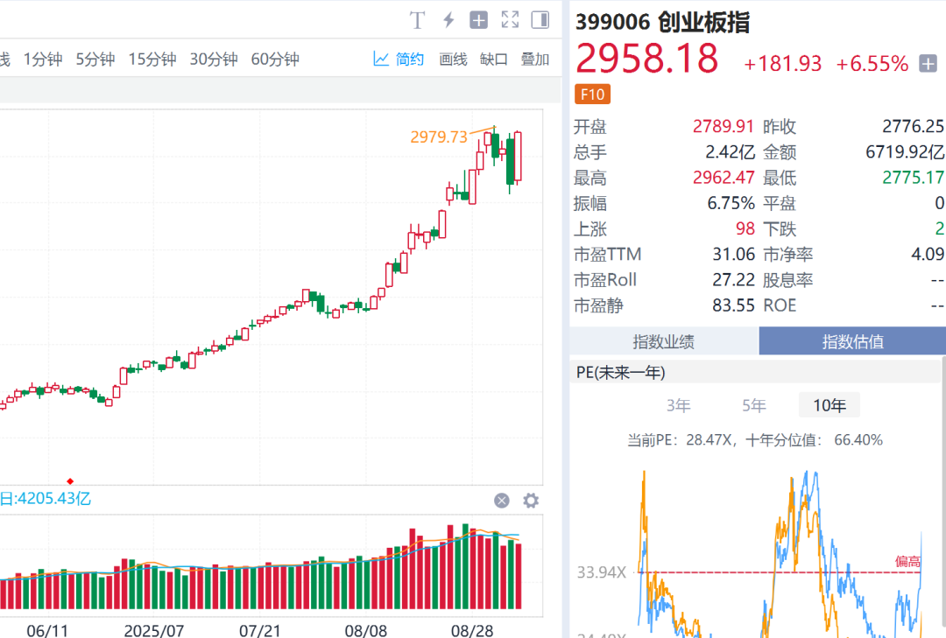
Task: Toggle 简约 simple chart mode
Action: (399, 60)
